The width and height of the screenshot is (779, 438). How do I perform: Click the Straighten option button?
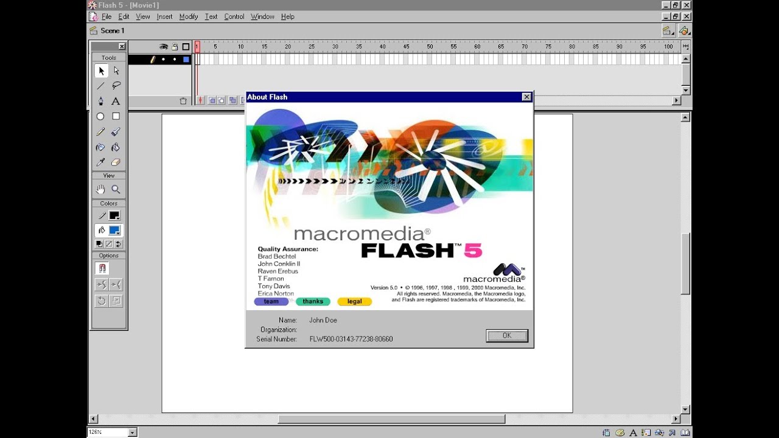(116, 284)
